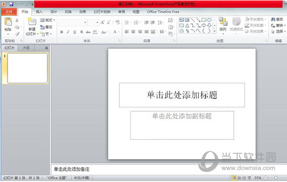Select the Text Box shape in gallery
Image resolution: width=287 pixels, height=182 pixels.
click(182, 20)
